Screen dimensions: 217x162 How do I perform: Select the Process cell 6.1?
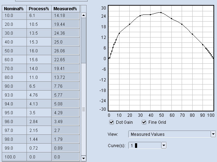pyautogui.click(x=39, y=16)
